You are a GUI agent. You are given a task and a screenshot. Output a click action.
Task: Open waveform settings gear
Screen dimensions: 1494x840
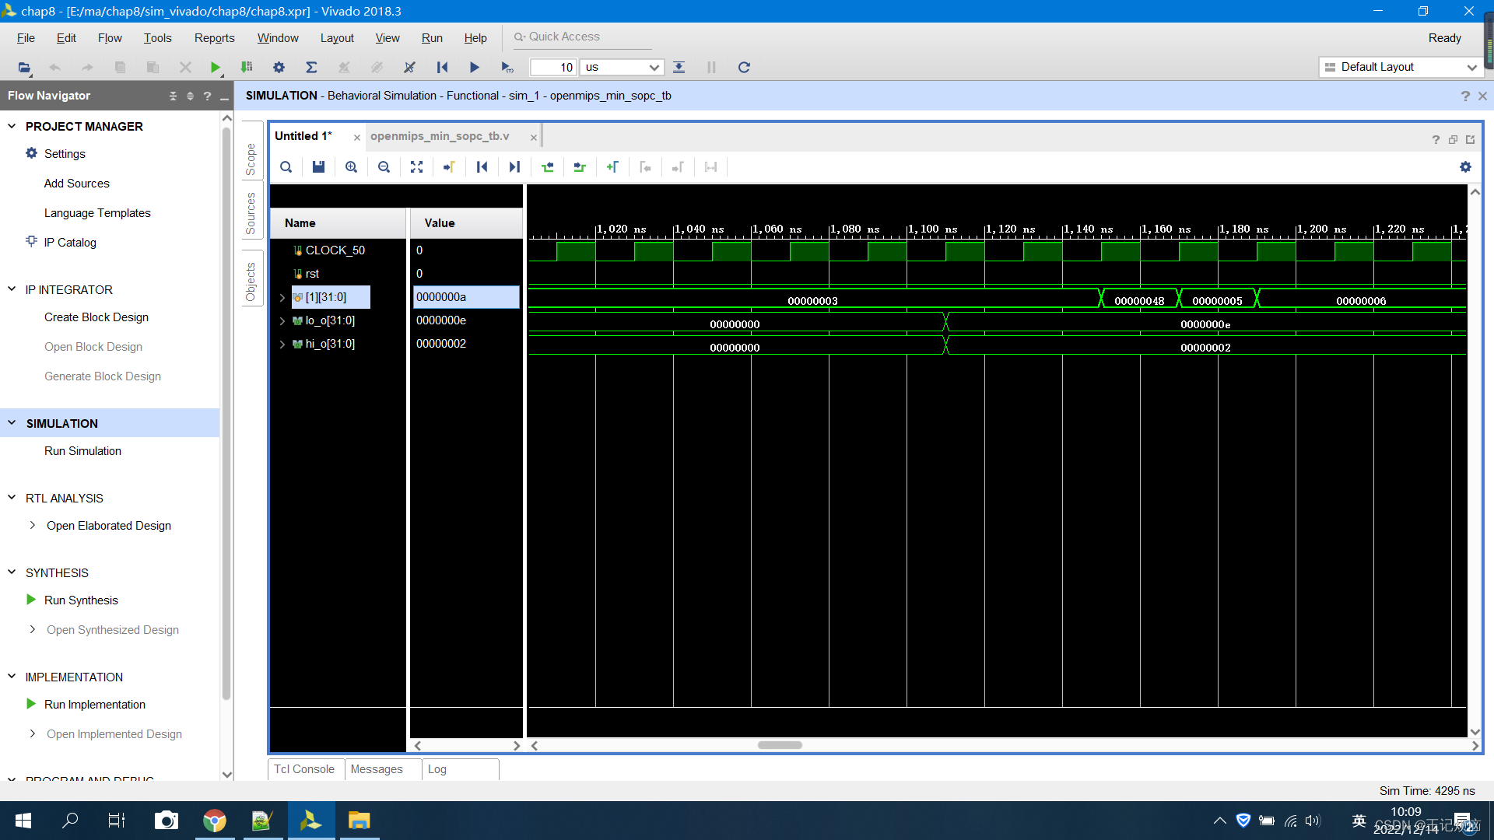pos(1465,167)
